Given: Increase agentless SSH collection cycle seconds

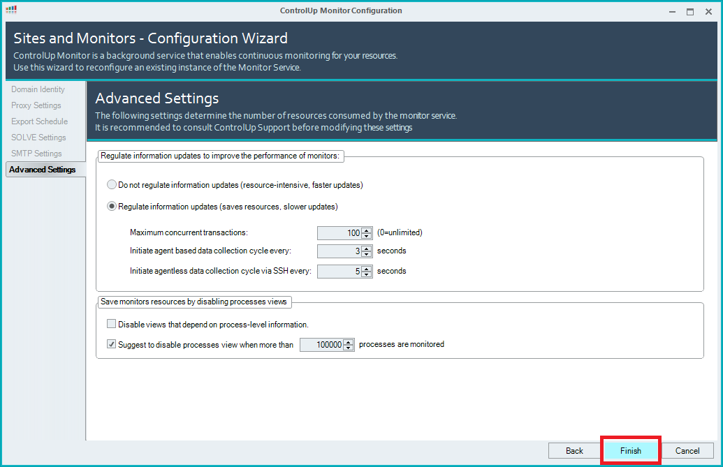Looking at the screenshot, I should coord(366,268).
